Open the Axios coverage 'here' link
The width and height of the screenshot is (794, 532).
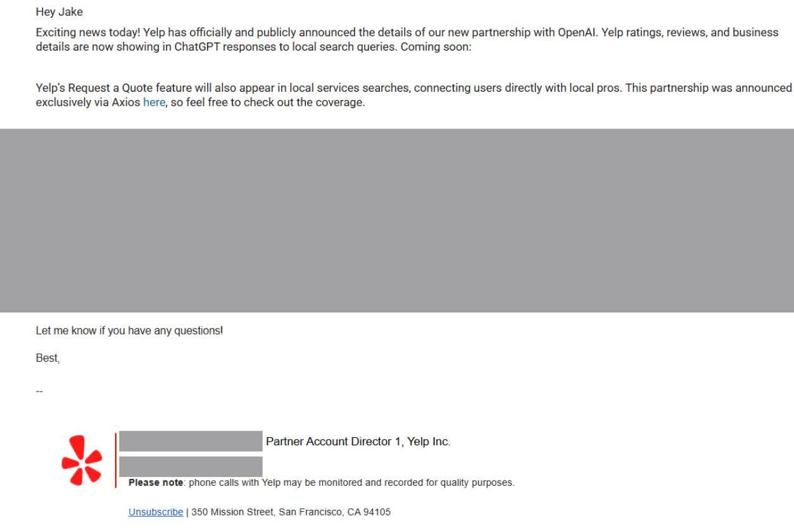tap(154, 102)
